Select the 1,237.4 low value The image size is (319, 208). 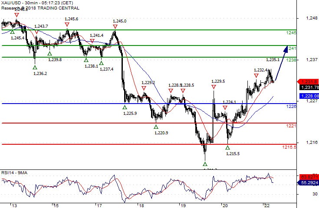107,69
